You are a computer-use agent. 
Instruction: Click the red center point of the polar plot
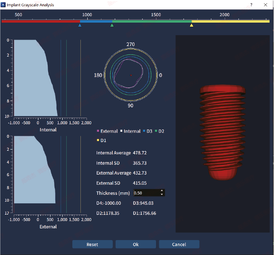pyautogui.click(x=131, y=75)
